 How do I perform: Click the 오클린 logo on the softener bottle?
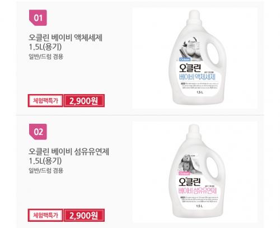(x=189, y=182)
